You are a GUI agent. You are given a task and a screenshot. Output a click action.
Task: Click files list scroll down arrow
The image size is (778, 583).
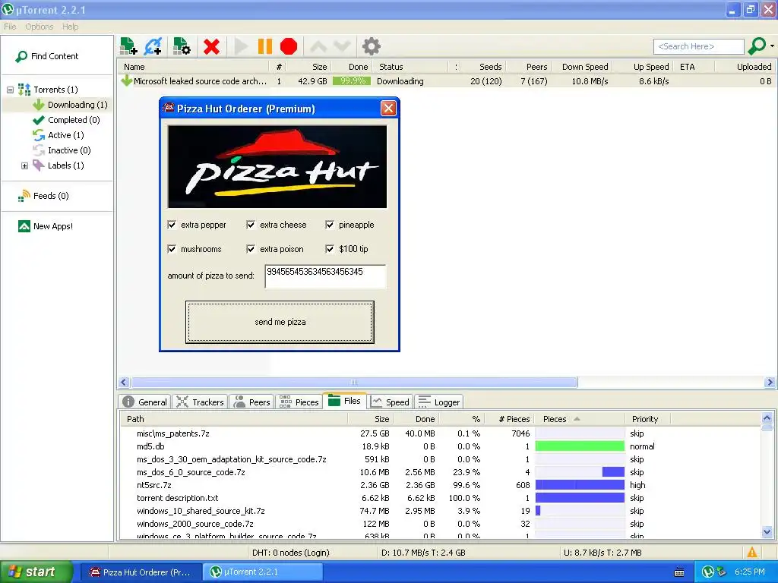[x=767, y=532]
